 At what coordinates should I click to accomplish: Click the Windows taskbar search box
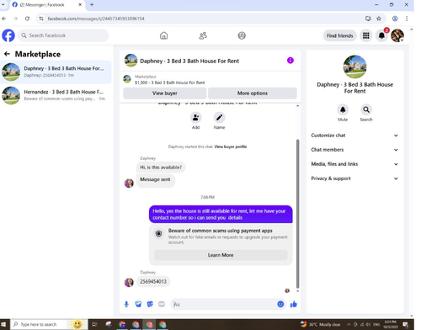click(39, 324)
